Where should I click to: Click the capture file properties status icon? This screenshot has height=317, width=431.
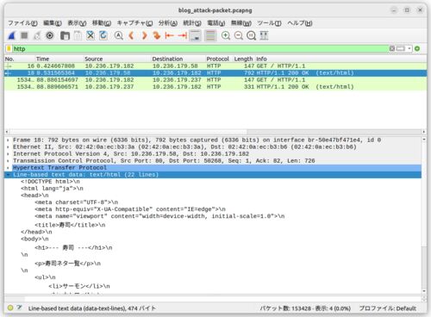coord(19,308)
